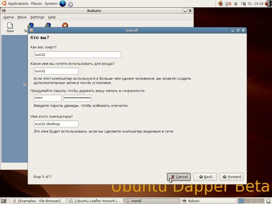This screenshot has height=204, width=272.
Task: Click the first password field
Action: 48,98
